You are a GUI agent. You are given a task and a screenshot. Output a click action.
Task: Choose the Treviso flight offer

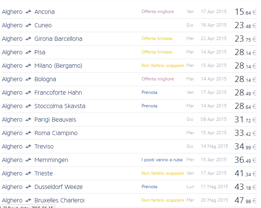[x=44, y=147]
